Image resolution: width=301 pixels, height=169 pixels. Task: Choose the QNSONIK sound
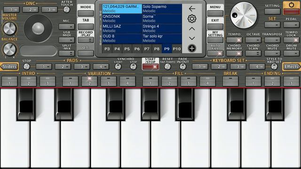pos(122,19)
